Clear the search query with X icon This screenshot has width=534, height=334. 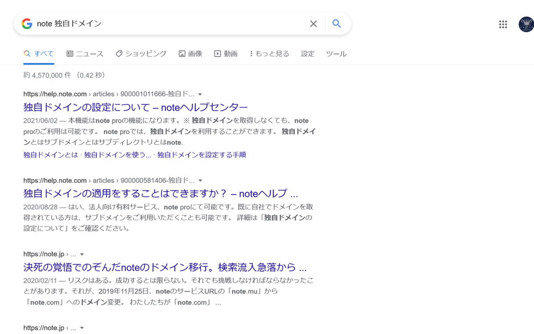(313, 24)
